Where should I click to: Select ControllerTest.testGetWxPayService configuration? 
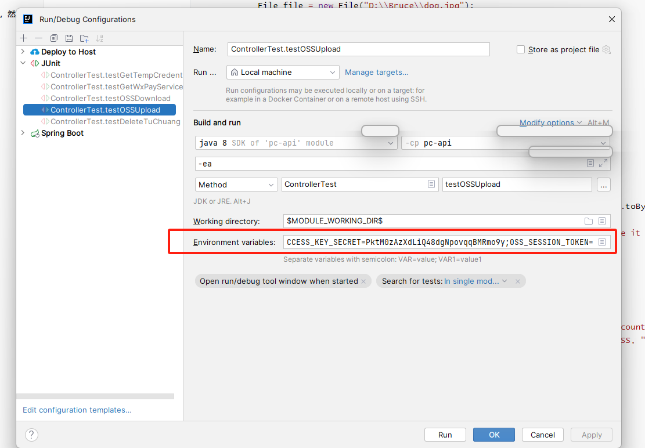tap(112, 86)
